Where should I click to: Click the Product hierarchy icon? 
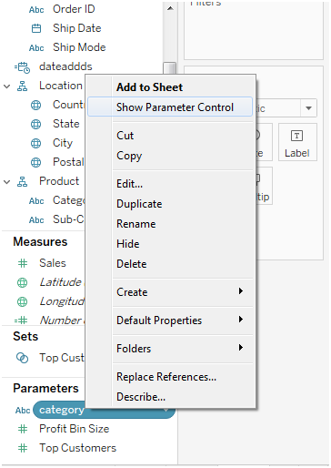point(22,181)
